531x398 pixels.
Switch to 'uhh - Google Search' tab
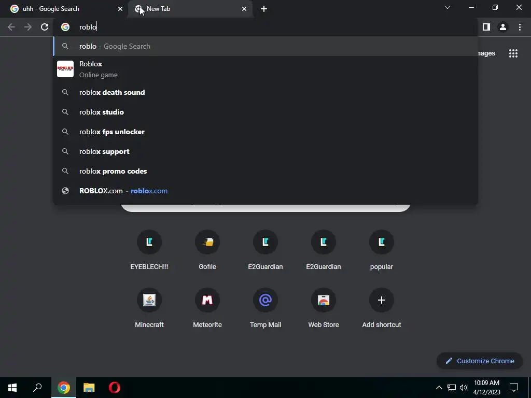(x=64, y=9)
